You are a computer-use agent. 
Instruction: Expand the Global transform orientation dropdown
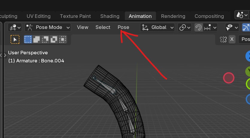(158, 27)
